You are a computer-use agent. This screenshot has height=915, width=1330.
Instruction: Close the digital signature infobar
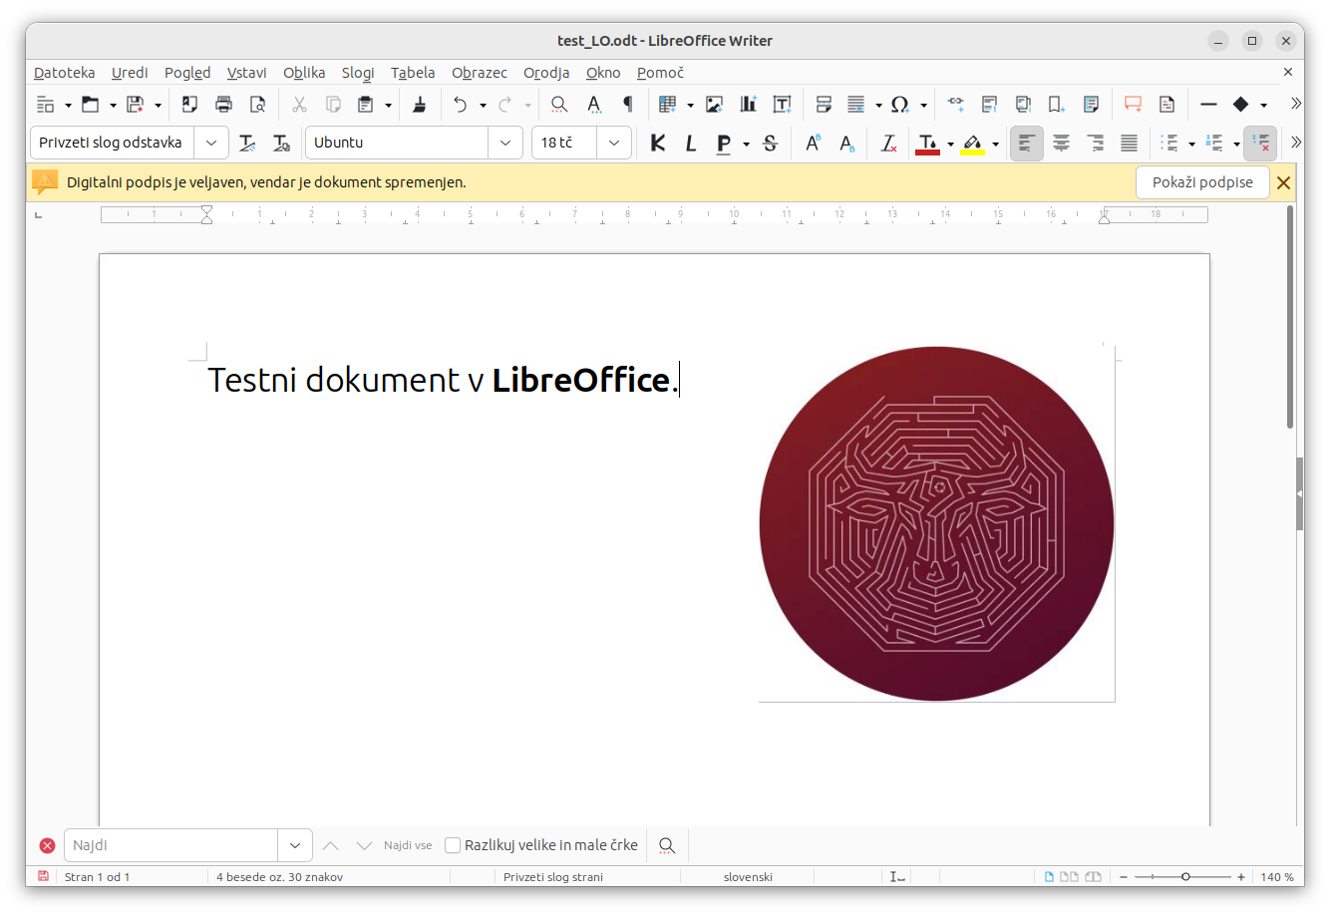coord(1284,182)
